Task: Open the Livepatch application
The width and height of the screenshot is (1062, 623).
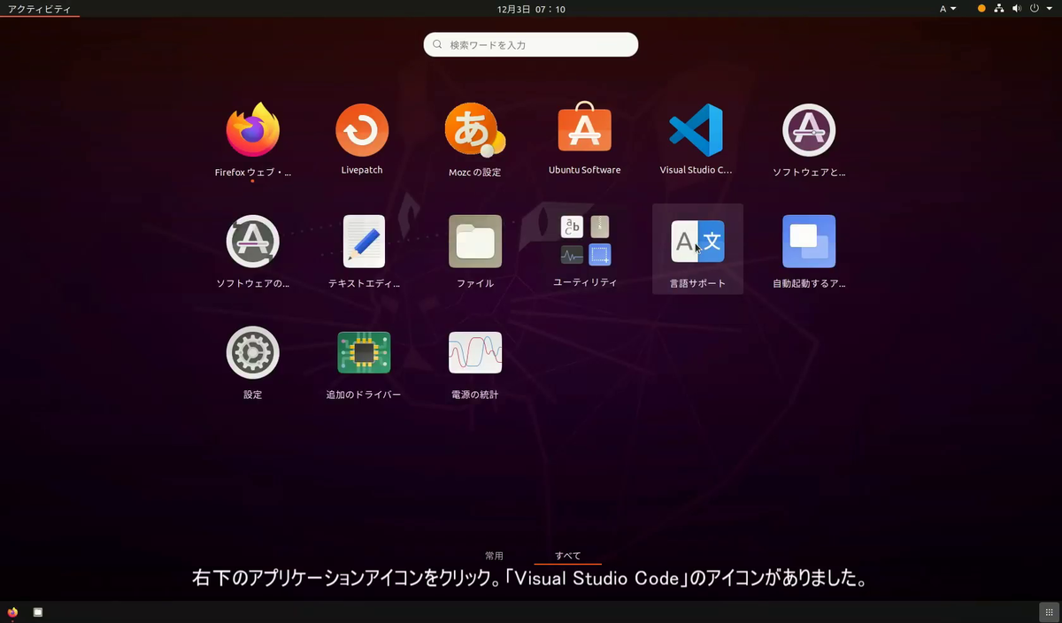Action: click(x=362, y=129)
